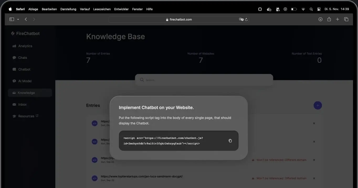Open the Entwickler menu
358x188 pixels.
[121, 9]
